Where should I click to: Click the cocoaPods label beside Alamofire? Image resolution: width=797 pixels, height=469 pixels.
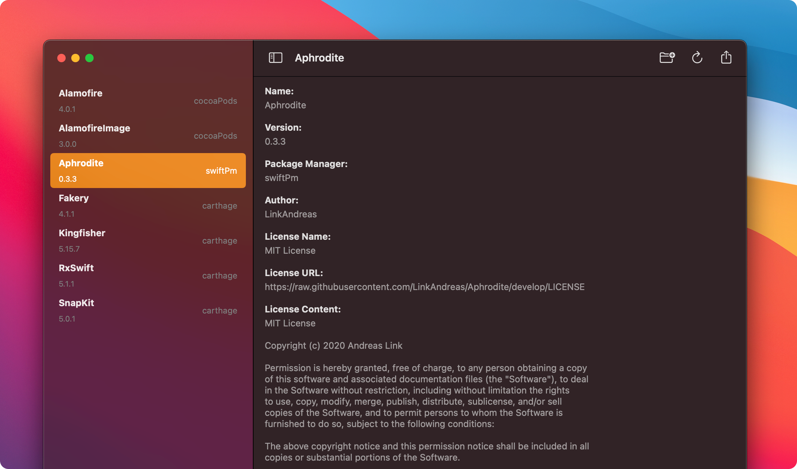pos(215,101)
